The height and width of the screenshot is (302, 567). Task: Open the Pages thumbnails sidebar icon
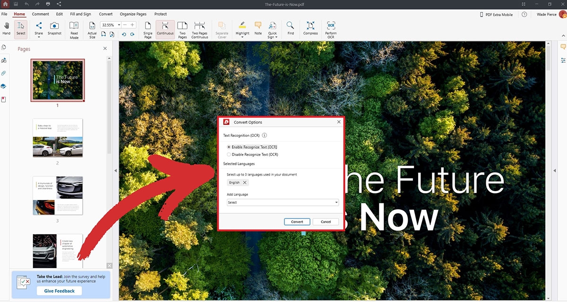pos(4,48)
